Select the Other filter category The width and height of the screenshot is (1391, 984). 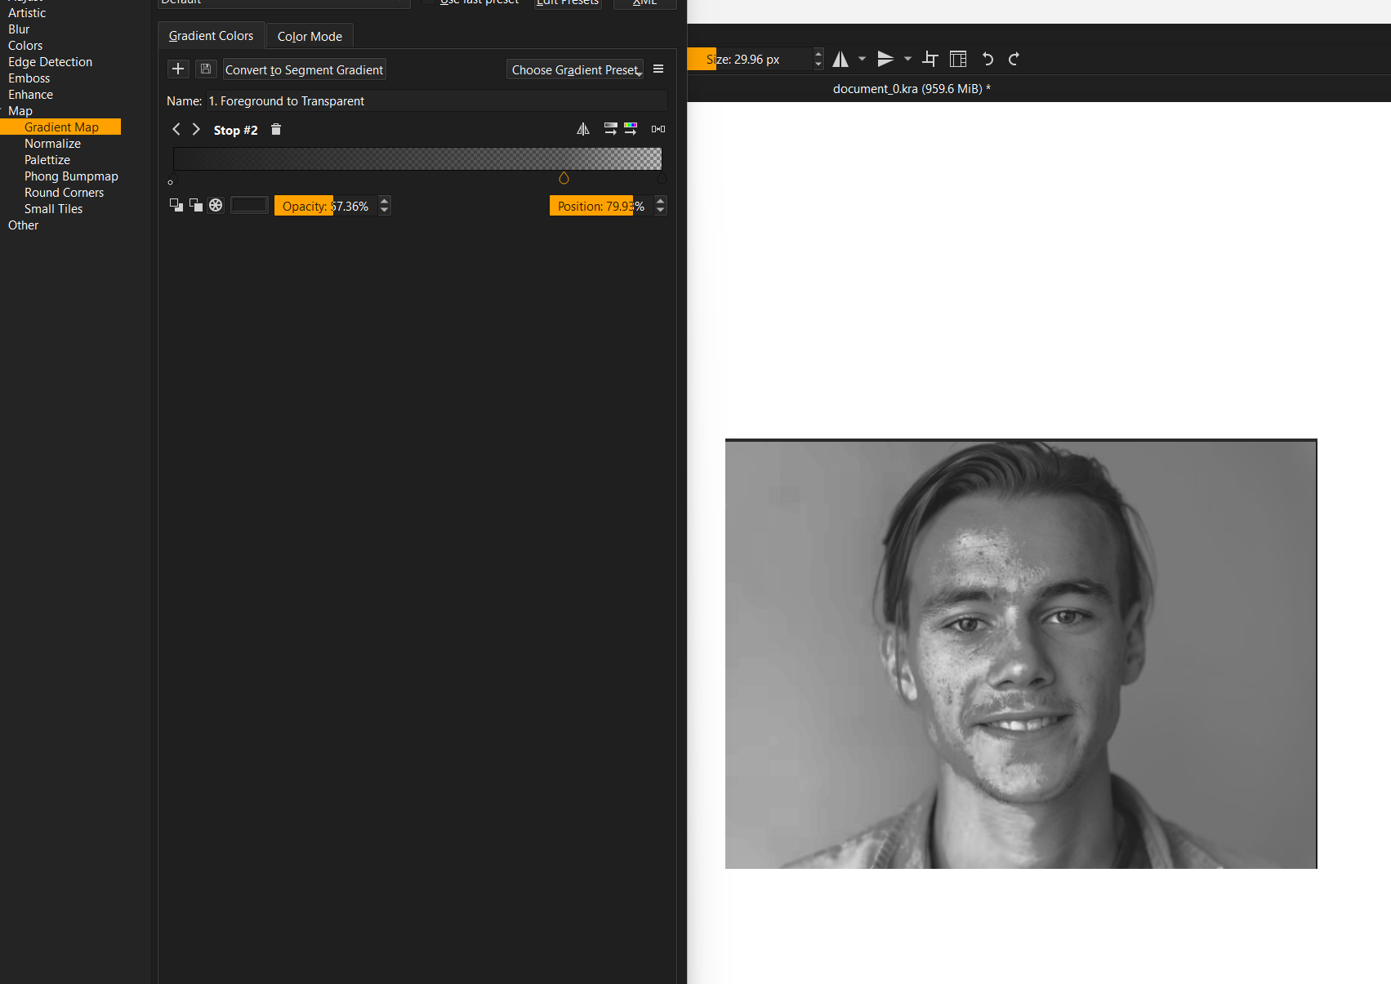23,225
